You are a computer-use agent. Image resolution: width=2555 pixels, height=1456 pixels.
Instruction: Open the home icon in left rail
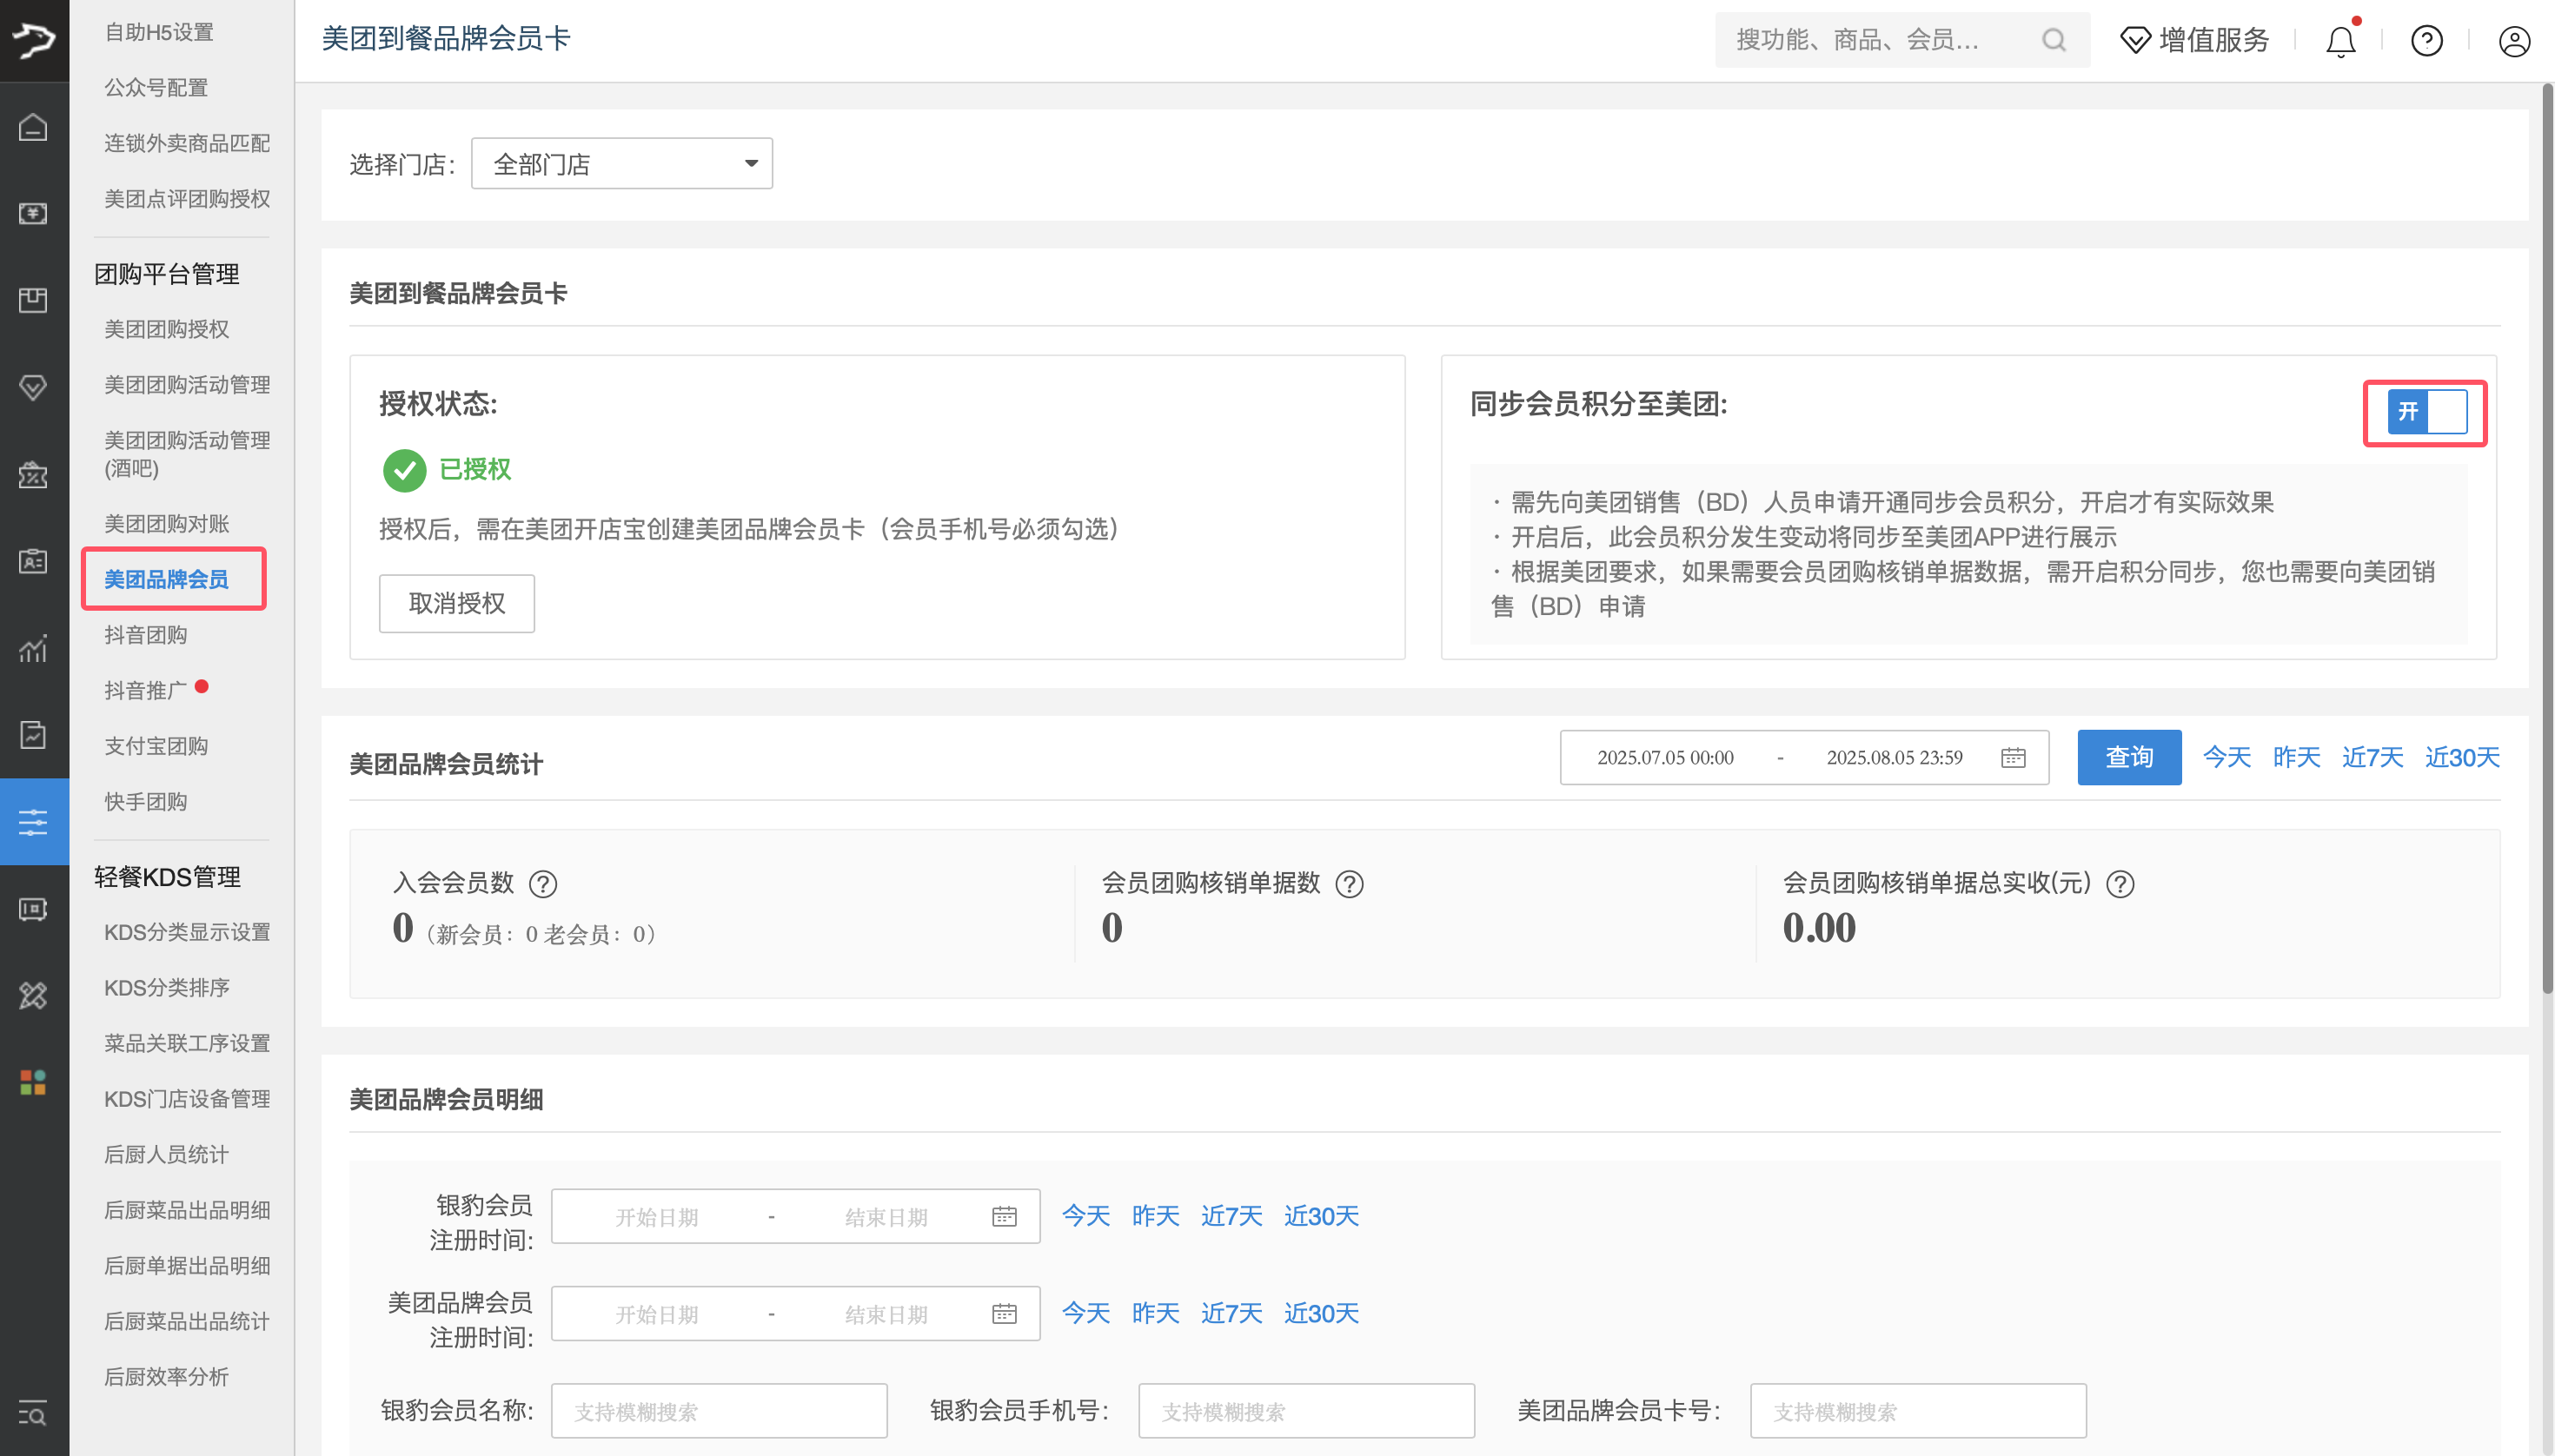click(x=33, y=127)
